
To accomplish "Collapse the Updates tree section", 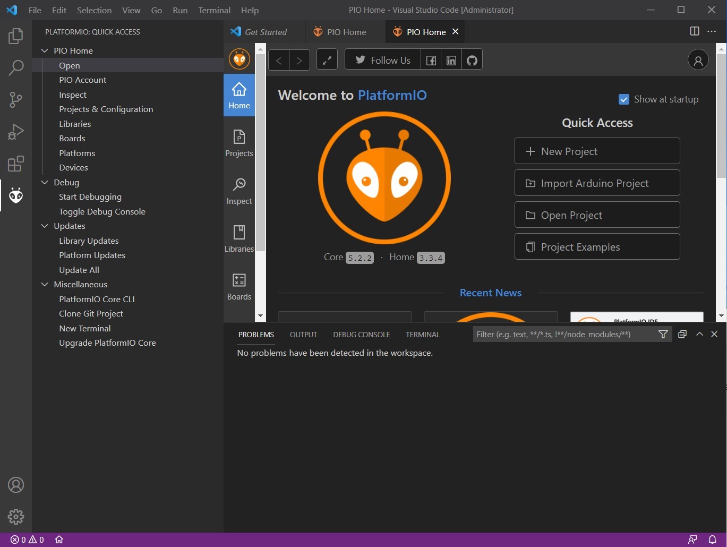I will 45,226.
